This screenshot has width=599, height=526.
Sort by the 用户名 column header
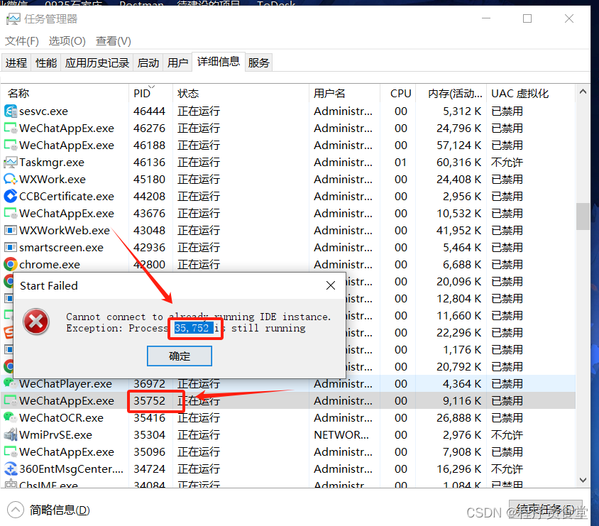pyautogui.click(x=344, y=93)
